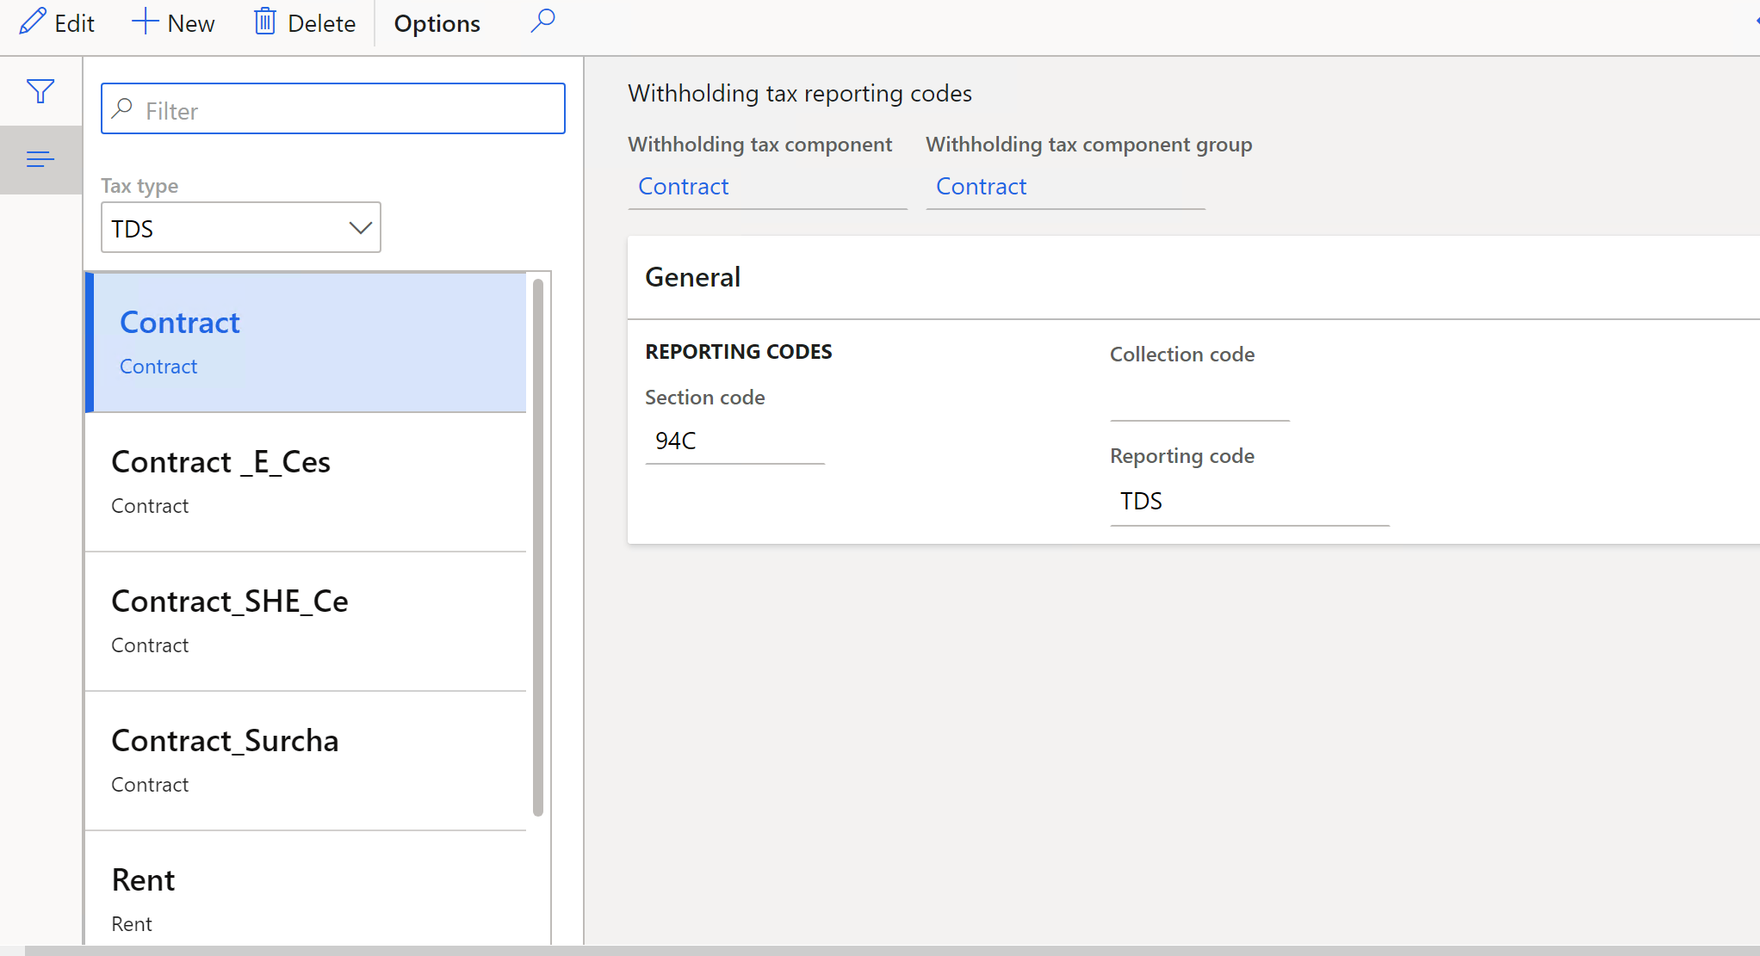The height and width of the screenshot is (956, 1760).
Task: Click the Tax type label
Action: [139, 185]
